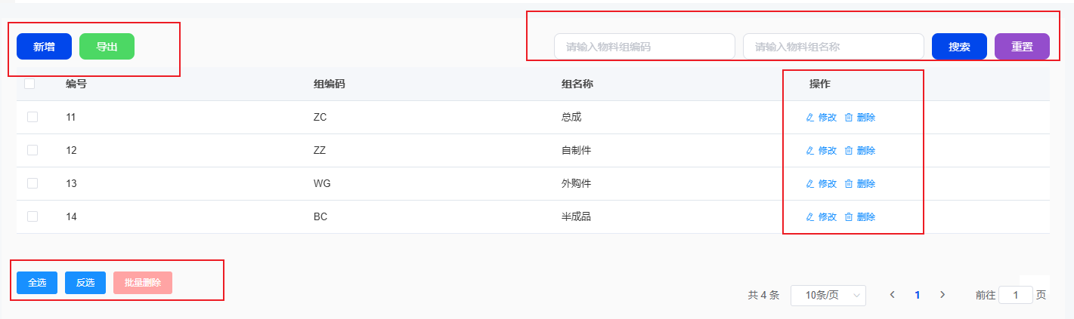Click edit pencil icon for row WG
This screenshot has width=1074, height=319.
tap(810, 184)
